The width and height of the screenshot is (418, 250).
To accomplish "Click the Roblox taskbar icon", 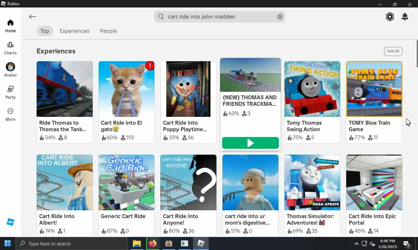I will click(x=201, y=243).
